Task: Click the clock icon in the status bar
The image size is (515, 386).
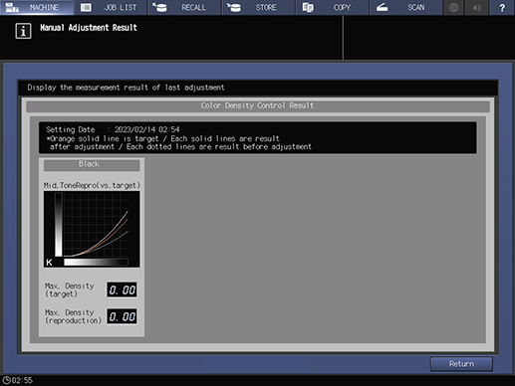Action: pyautogui.click(x=6, y=380)
